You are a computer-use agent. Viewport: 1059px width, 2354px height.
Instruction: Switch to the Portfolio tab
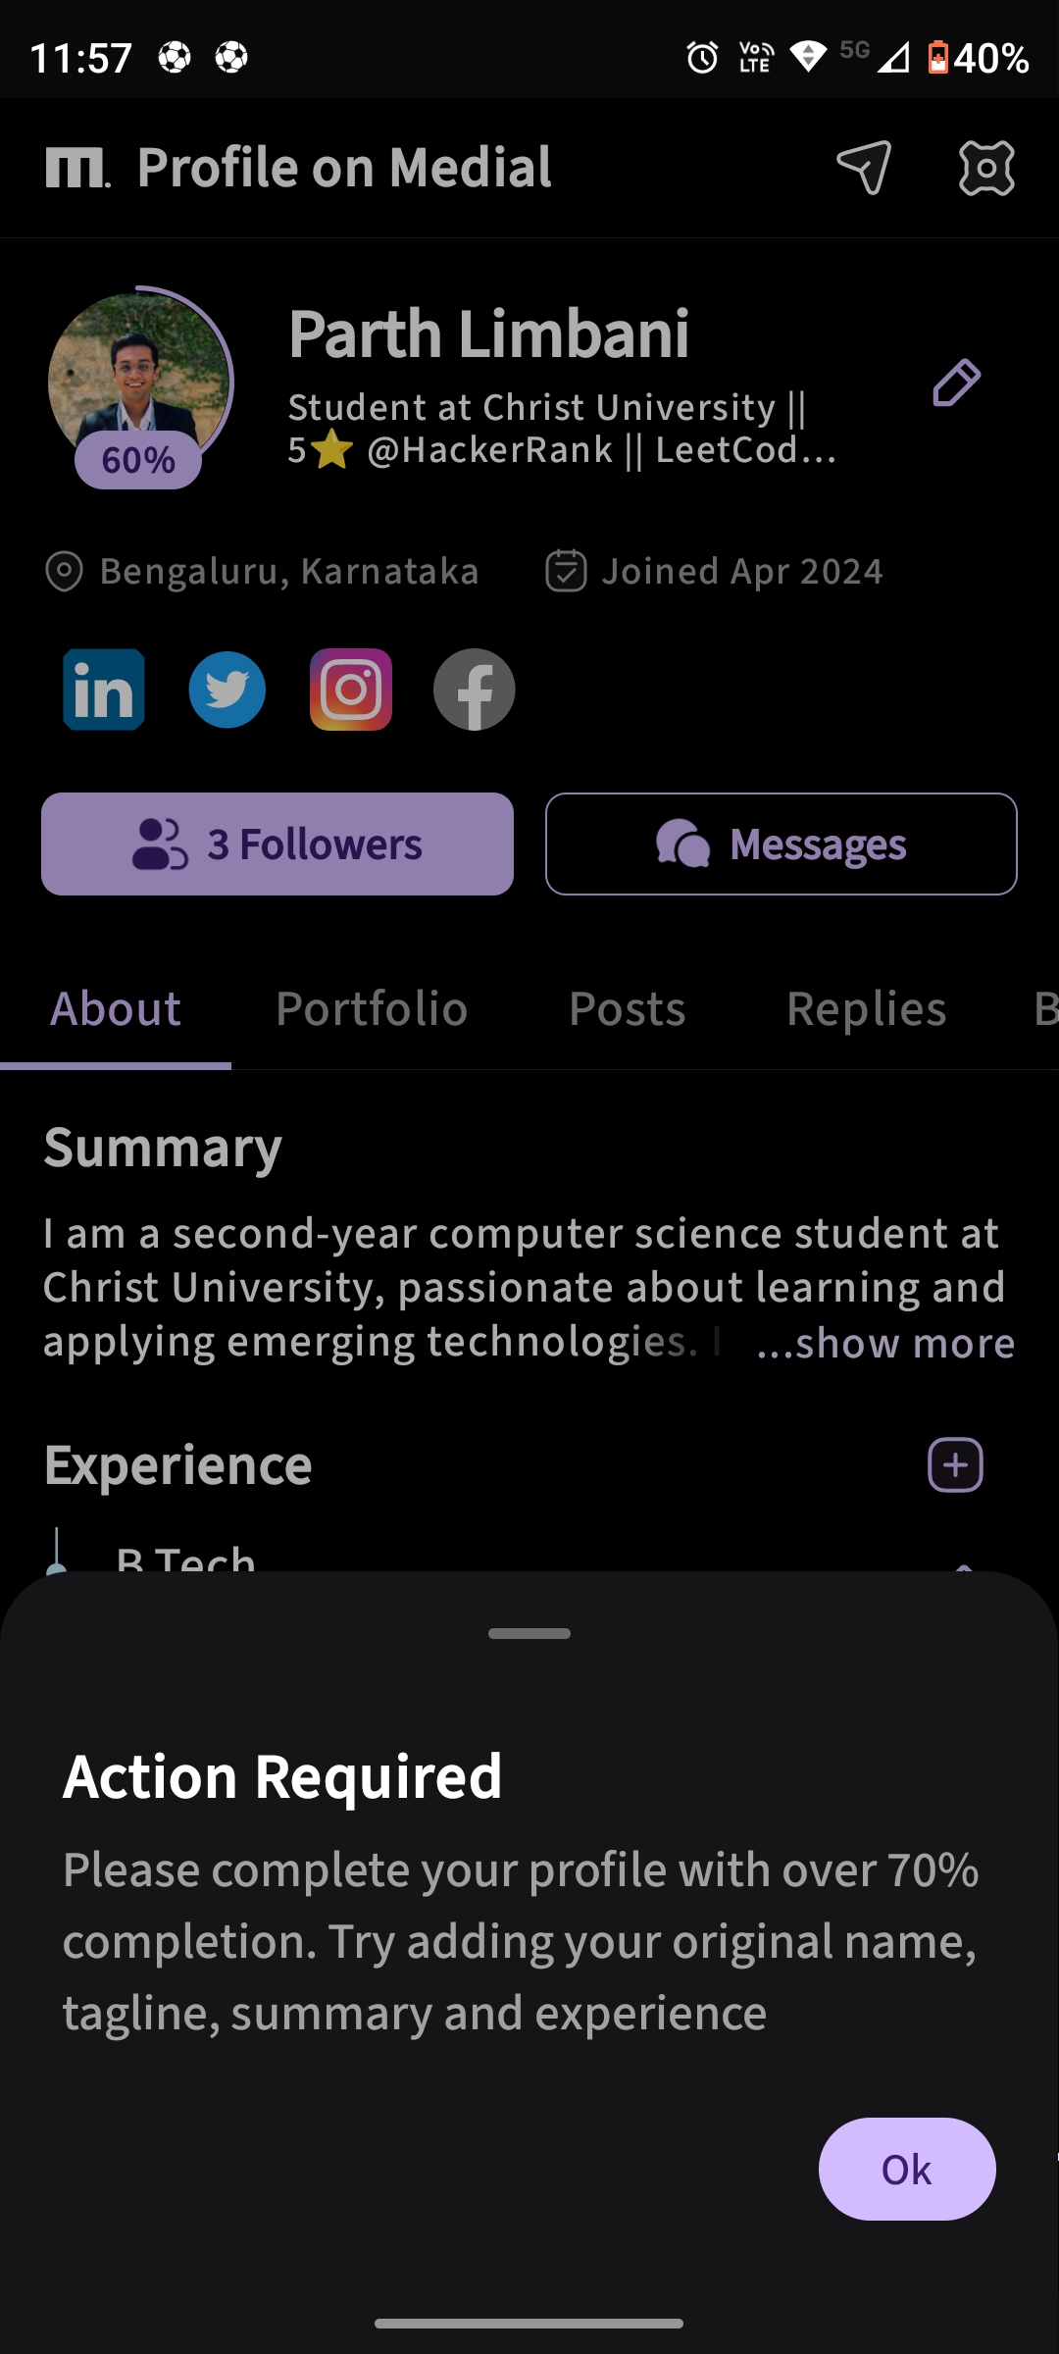coord(372,1008)
